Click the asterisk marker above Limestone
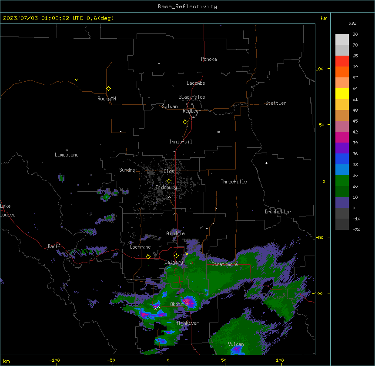The image size is (375, 366). (67, 150)
